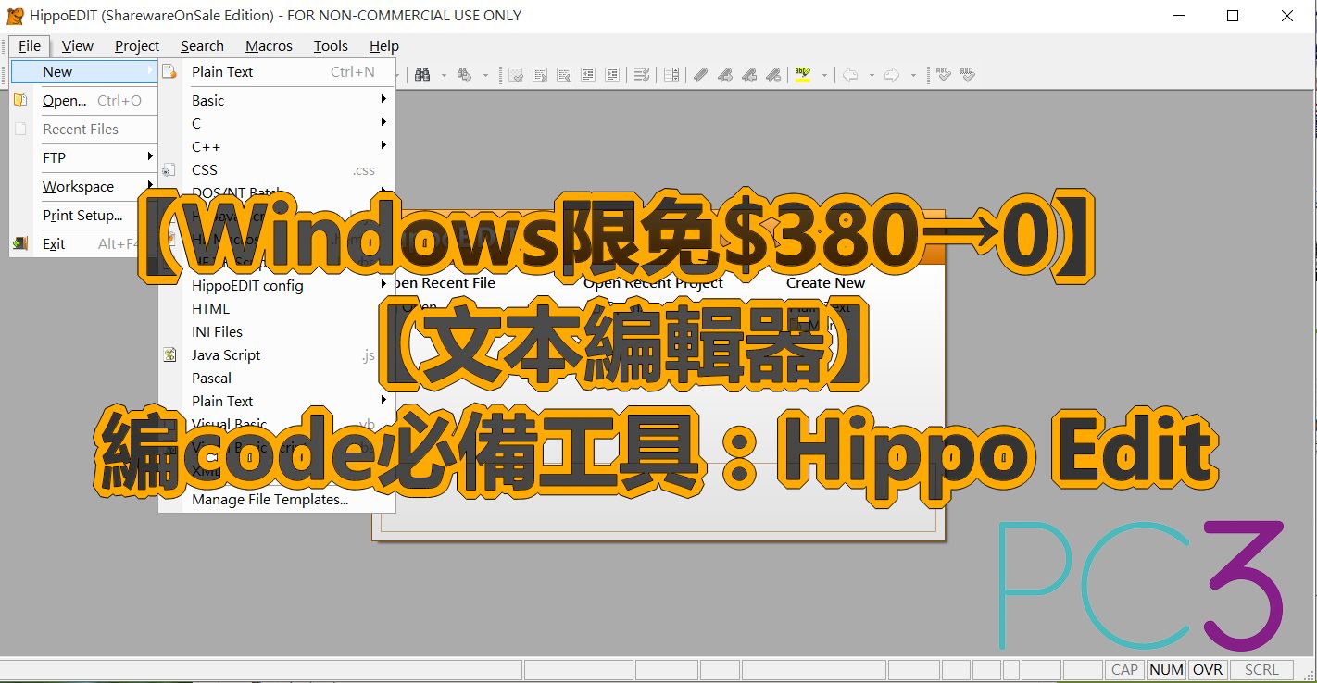Select Java Script new file template

coord(277,354)
